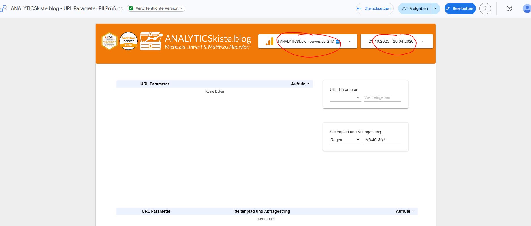
Task: Open the Regex match type dropdown
Action: tap(345, 140)
